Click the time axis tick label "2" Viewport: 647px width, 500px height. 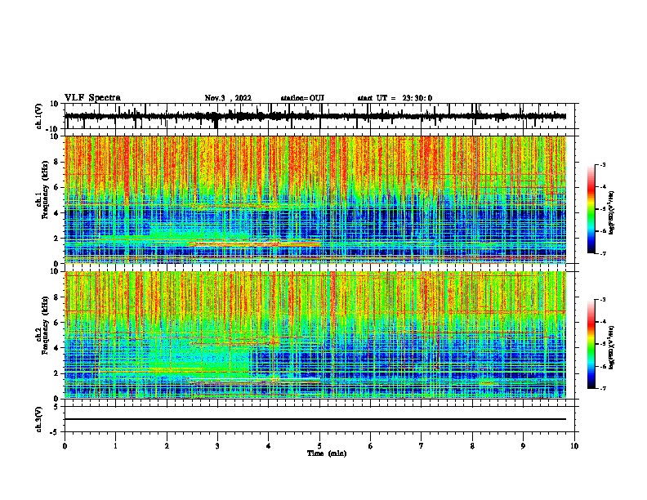[167, 446]
